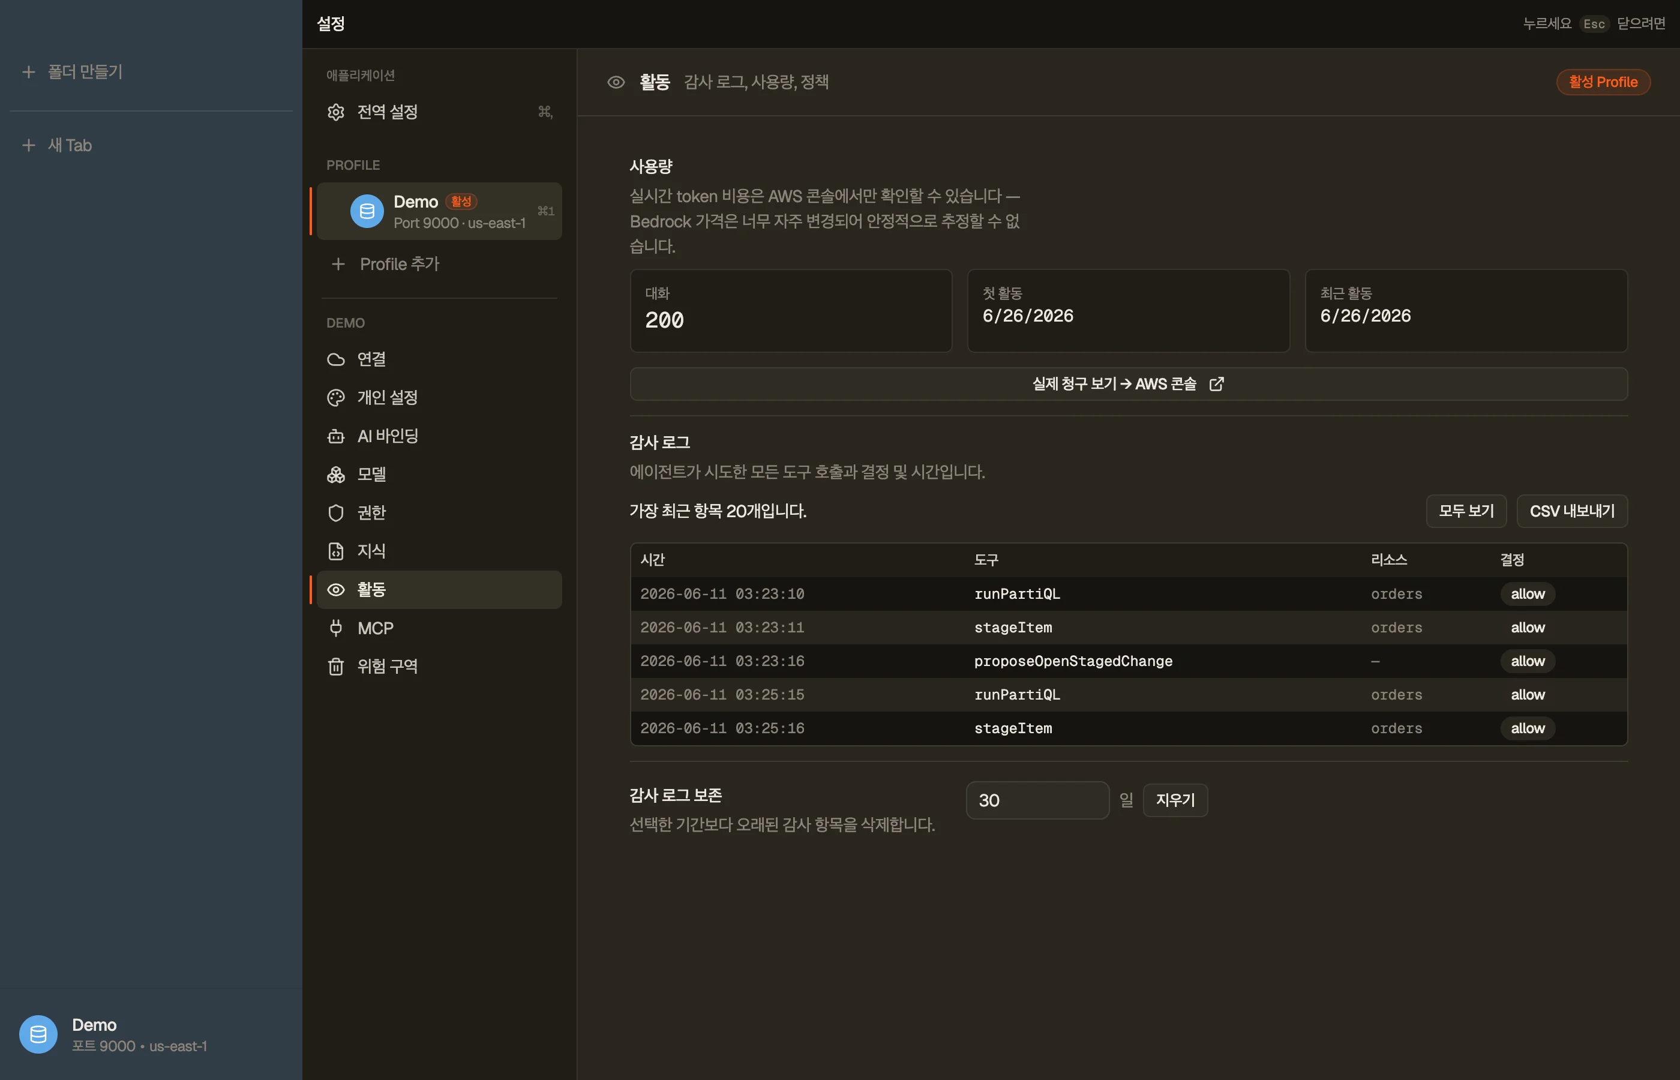Select the 활동 section
Image resolution: width=1680 pixels, height=1080 pixels.
439,590
